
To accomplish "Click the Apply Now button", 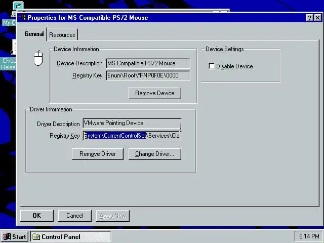I will coord(113,216).
